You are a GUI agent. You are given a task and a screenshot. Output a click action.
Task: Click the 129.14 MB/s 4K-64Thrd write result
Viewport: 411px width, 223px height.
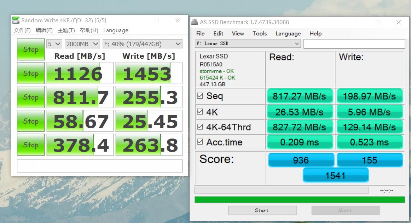coord(370,127)
